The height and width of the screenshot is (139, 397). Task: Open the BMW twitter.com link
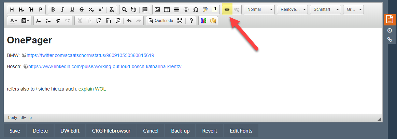(90, 55)
